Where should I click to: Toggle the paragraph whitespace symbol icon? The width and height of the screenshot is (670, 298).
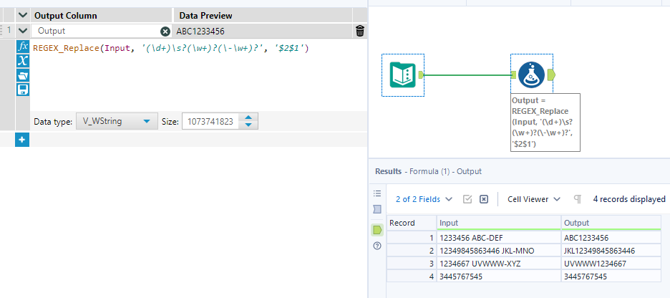(x=577, y=199)
